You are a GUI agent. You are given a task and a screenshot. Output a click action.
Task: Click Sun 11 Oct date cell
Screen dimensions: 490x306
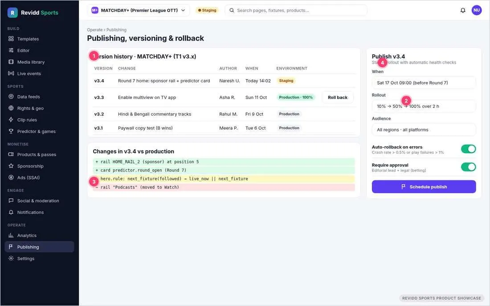tap(256, 98)
